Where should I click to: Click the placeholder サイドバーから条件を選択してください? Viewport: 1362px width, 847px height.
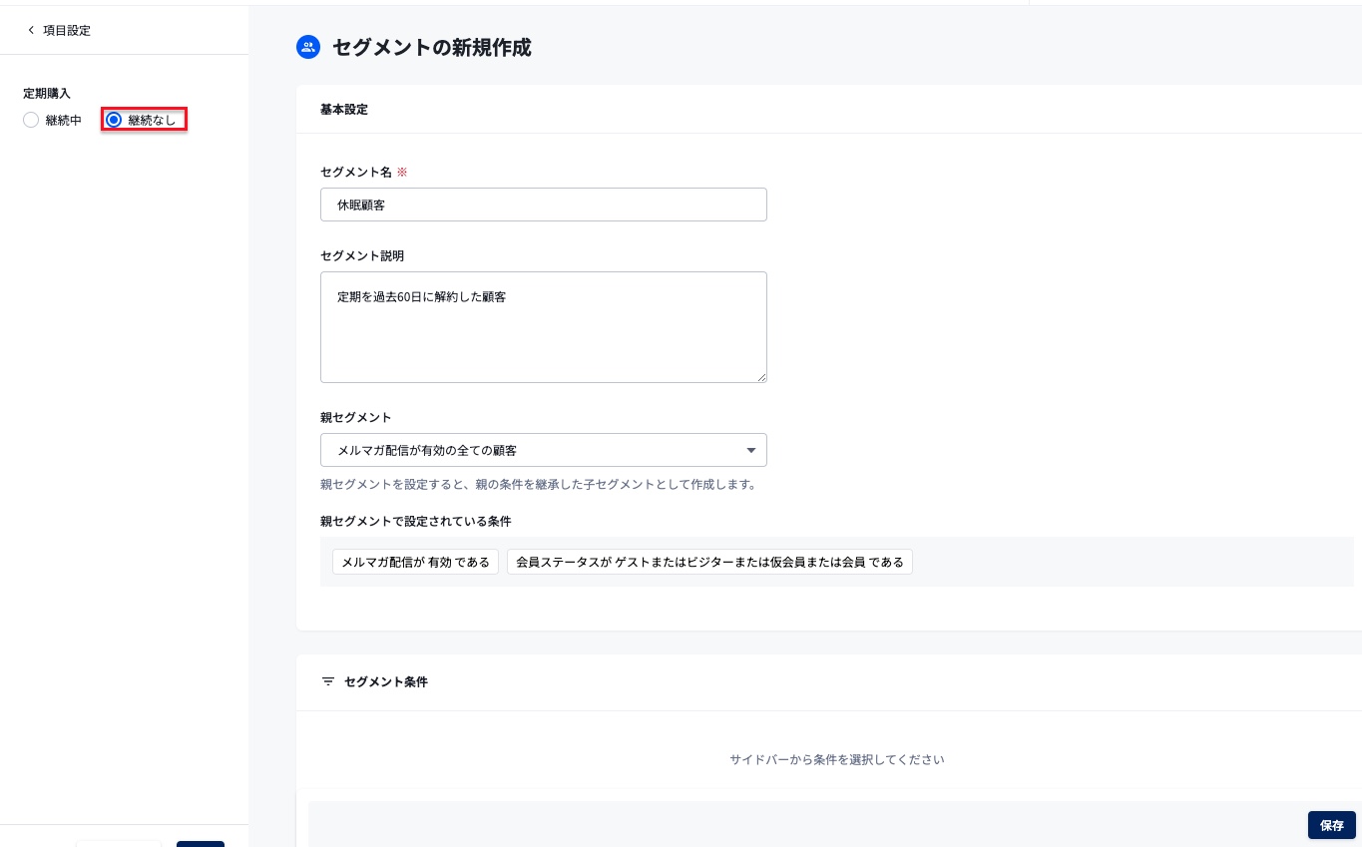coord(836,759)
